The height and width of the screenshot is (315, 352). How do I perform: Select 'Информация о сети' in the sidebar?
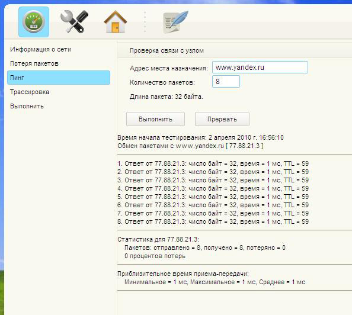(40, 49)
